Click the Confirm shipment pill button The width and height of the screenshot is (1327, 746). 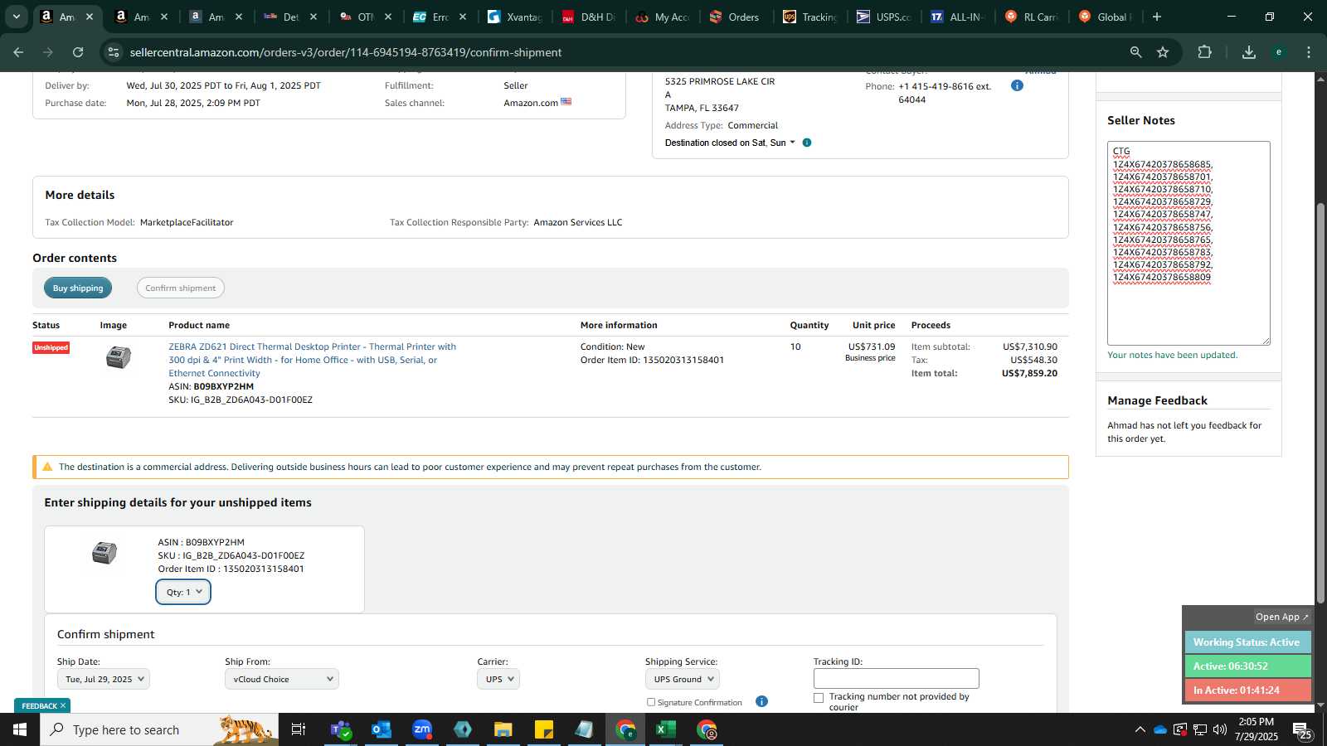tap(180, 288)
